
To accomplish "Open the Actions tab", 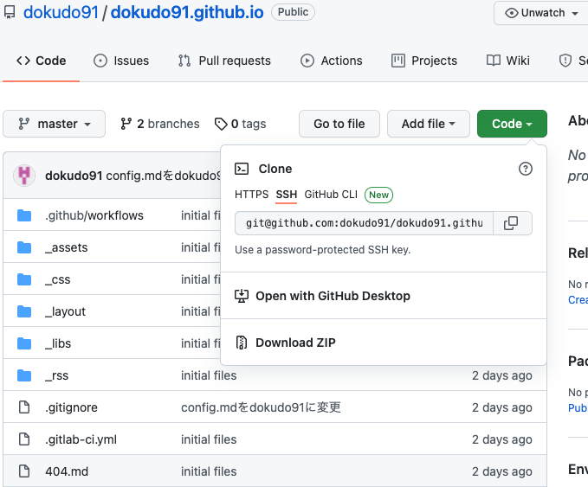I will pos(332,61).
